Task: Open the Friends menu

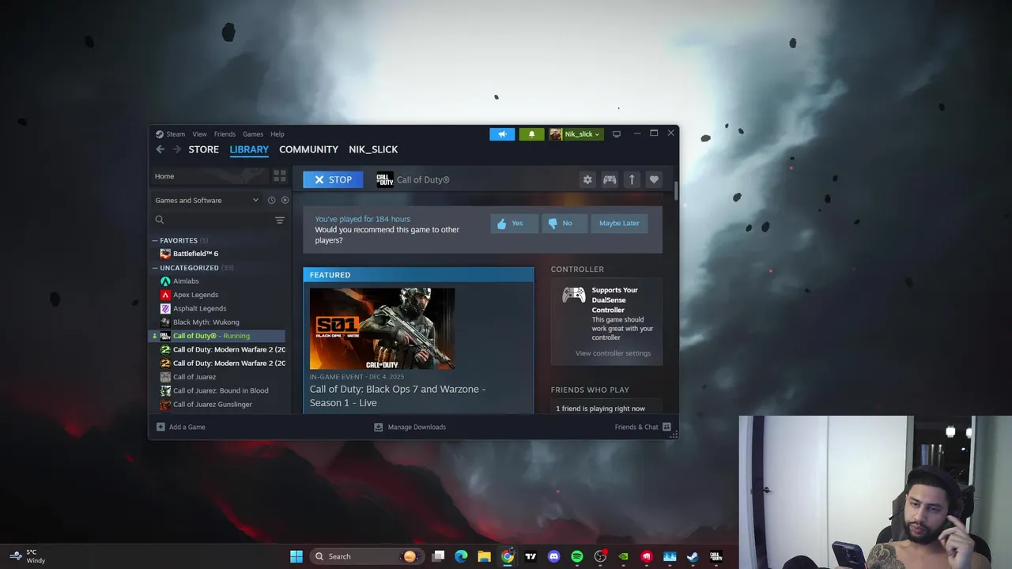Action: click(x=225, y=134)
